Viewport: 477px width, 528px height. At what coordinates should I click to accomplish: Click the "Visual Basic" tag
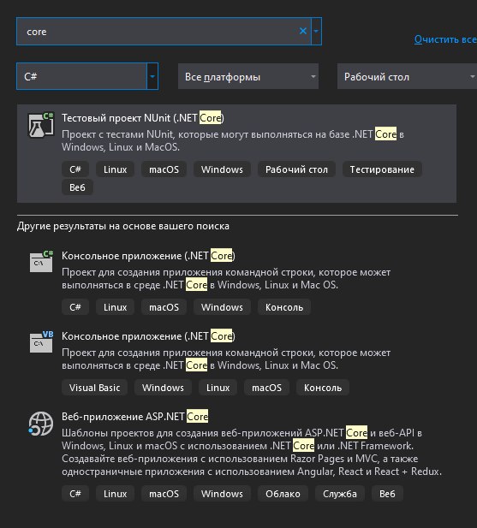coord(95,388)
